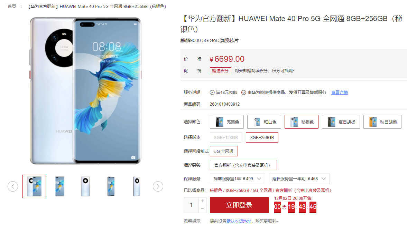Open the 查看详情 link

click(339, 93)
